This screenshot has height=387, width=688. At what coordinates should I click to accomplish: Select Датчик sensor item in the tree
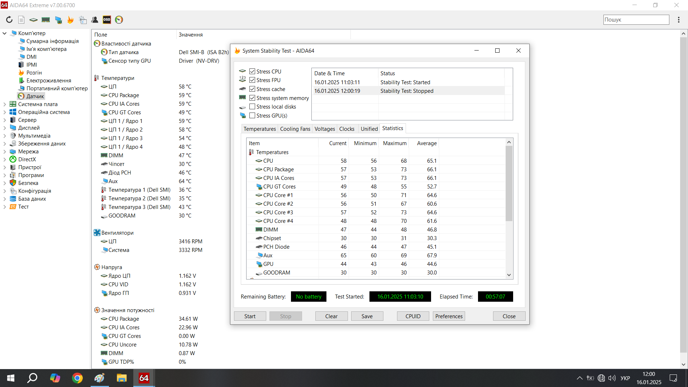click(x=35, y=96)
